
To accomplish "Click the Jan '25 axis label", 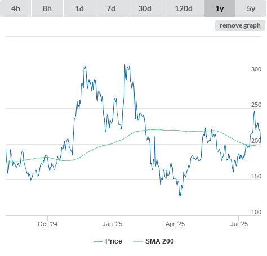I will (112, 224).
